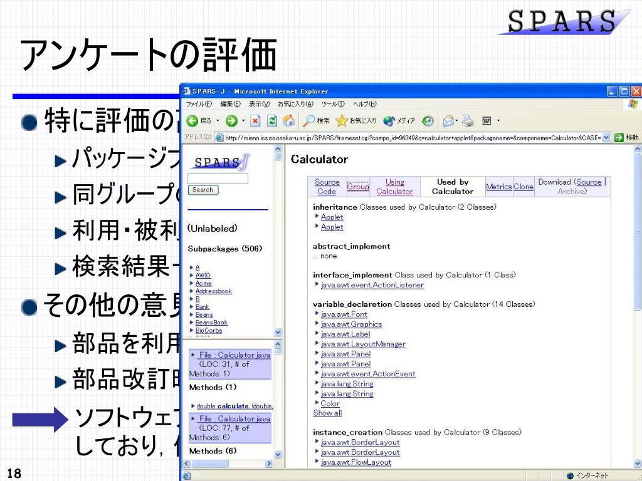Open the BeansBook subpackage link
The width and height of the screenshot is (642, 481).
[x=211, y=323]
